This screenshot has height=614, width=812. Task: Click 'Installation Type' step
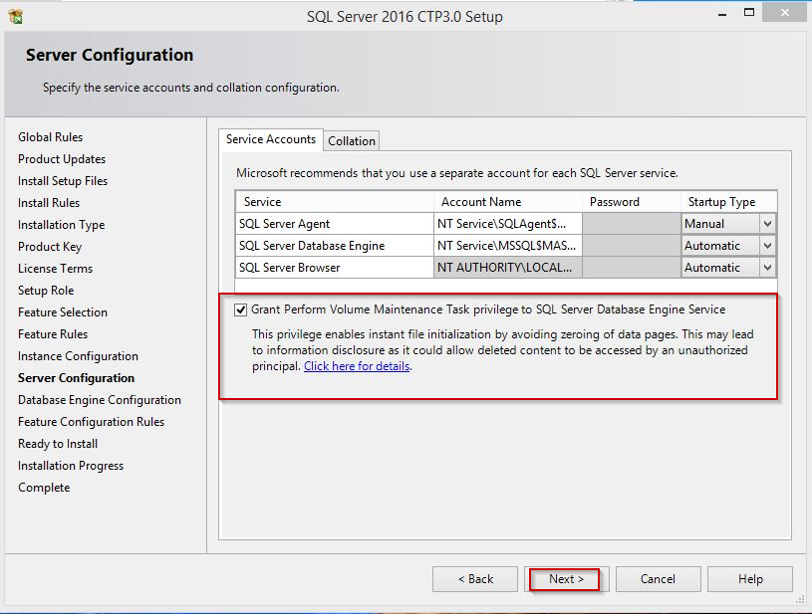pyautogui.click(x=61, y=225)
